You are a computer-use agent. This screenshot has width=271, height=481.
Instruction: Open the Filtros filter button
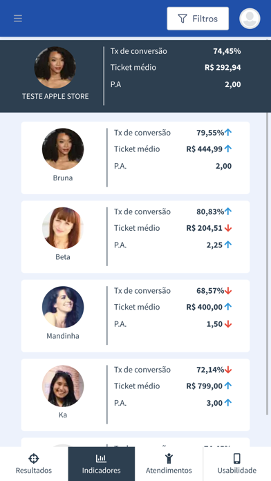[x=198, y=19]
